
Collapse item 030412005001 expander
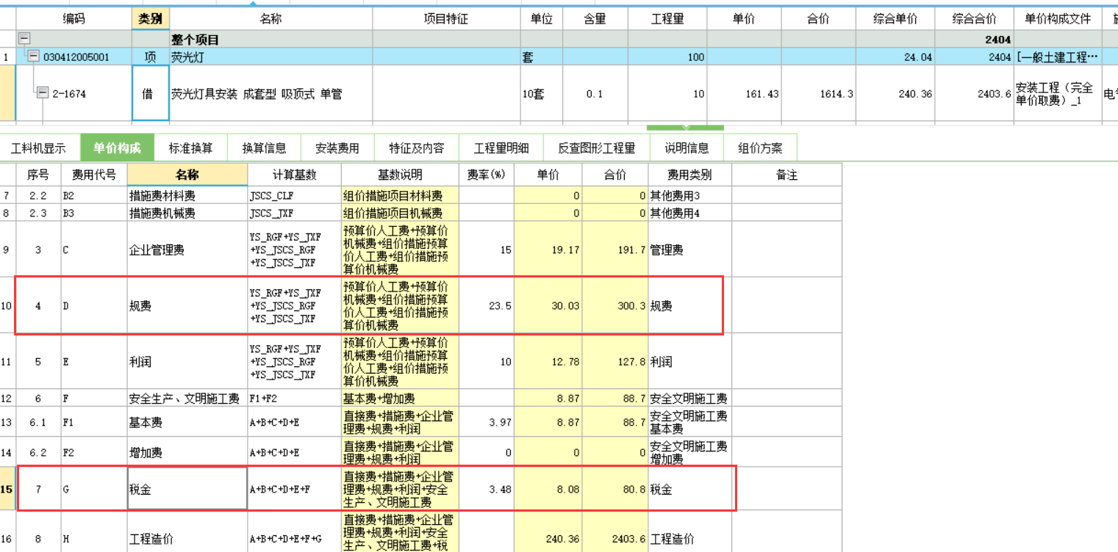pos(33,57)
